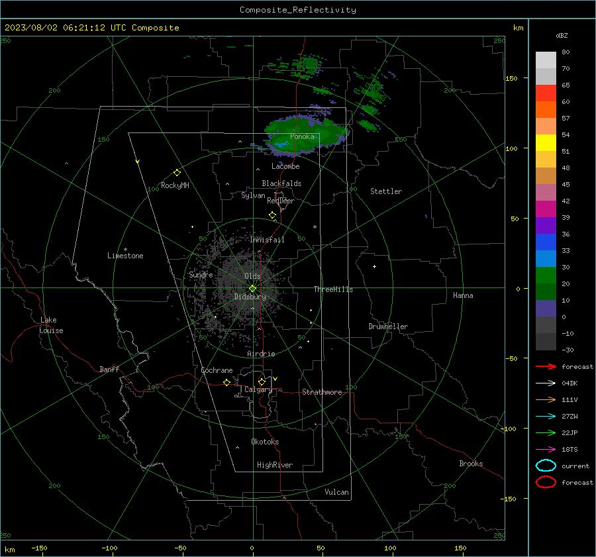596x557 pixels.
Task: Click the 04DK legend label
Action: coord(570,383)
